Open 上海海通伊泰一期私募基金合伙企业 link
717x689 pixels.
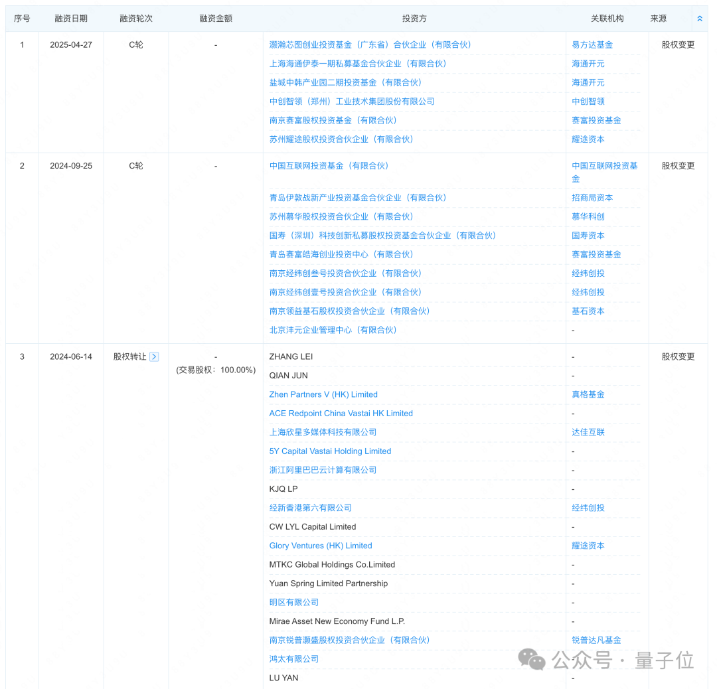coord(358,64)
